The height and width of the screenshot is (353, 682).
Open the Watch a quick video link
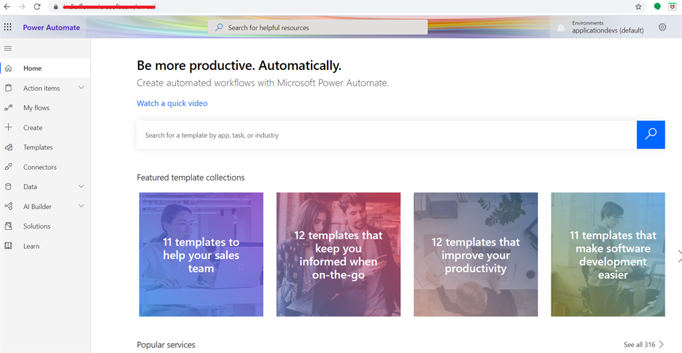(x=172, y=103)
